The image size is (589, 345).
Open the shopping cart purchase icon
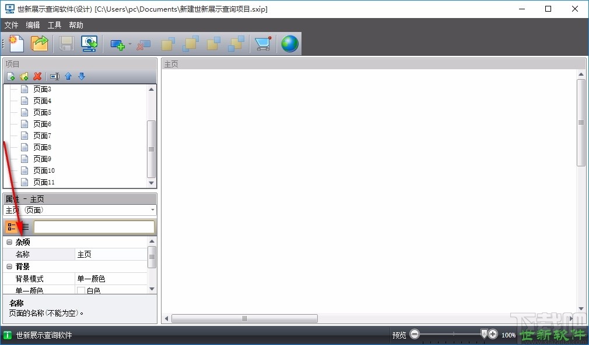point(263,44)
